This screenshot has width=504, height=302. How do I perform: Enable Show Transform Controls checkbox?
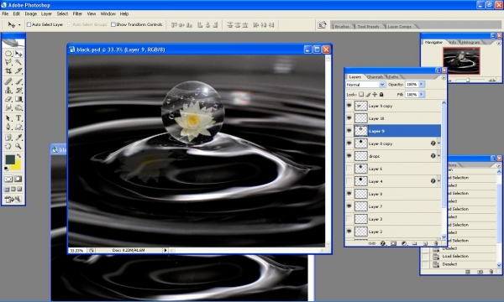click(113, 24)
